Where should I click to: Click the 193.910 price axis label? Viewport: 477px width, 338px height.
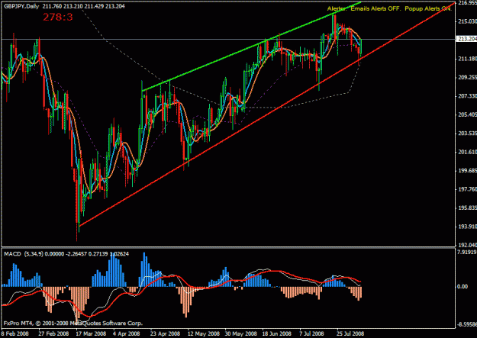[x=467, y=227]
